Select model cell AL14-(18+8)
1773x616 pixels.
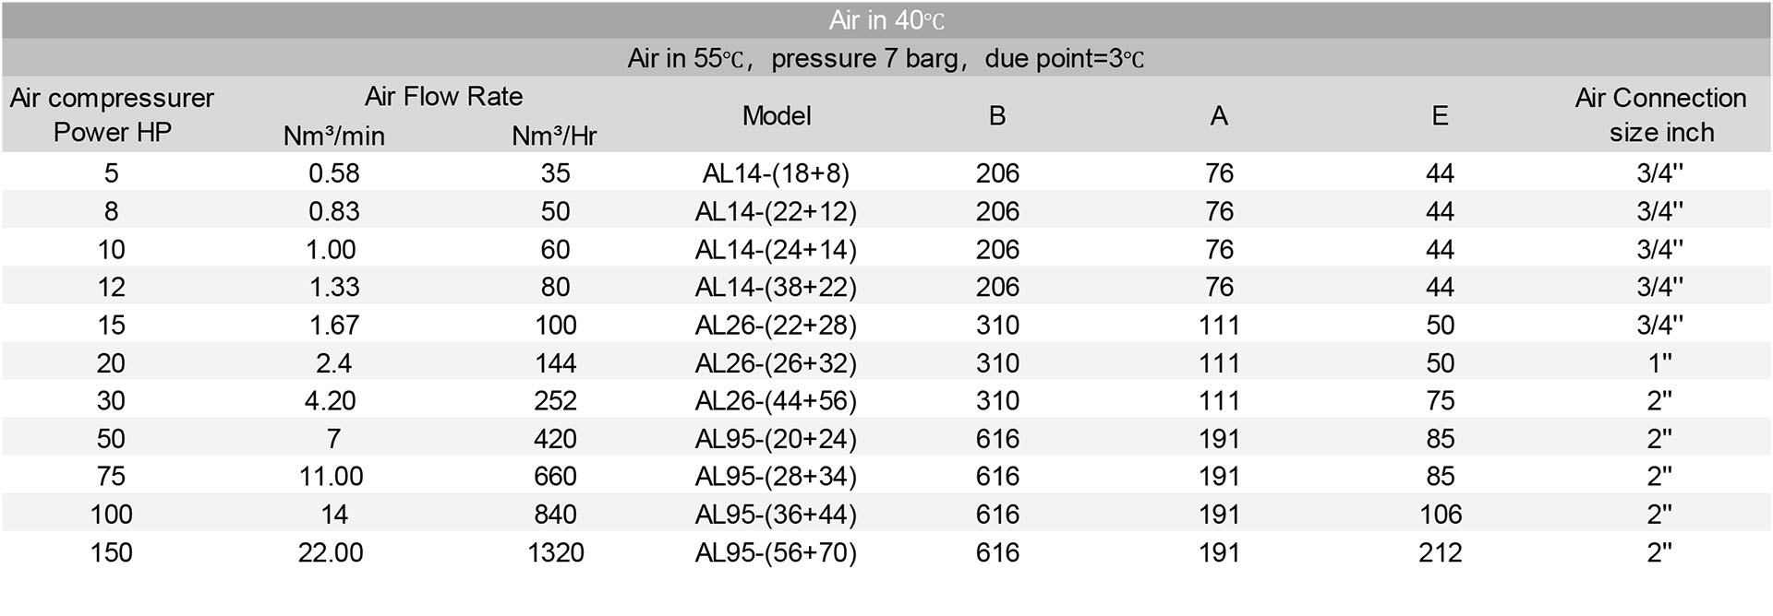point(776,173)
